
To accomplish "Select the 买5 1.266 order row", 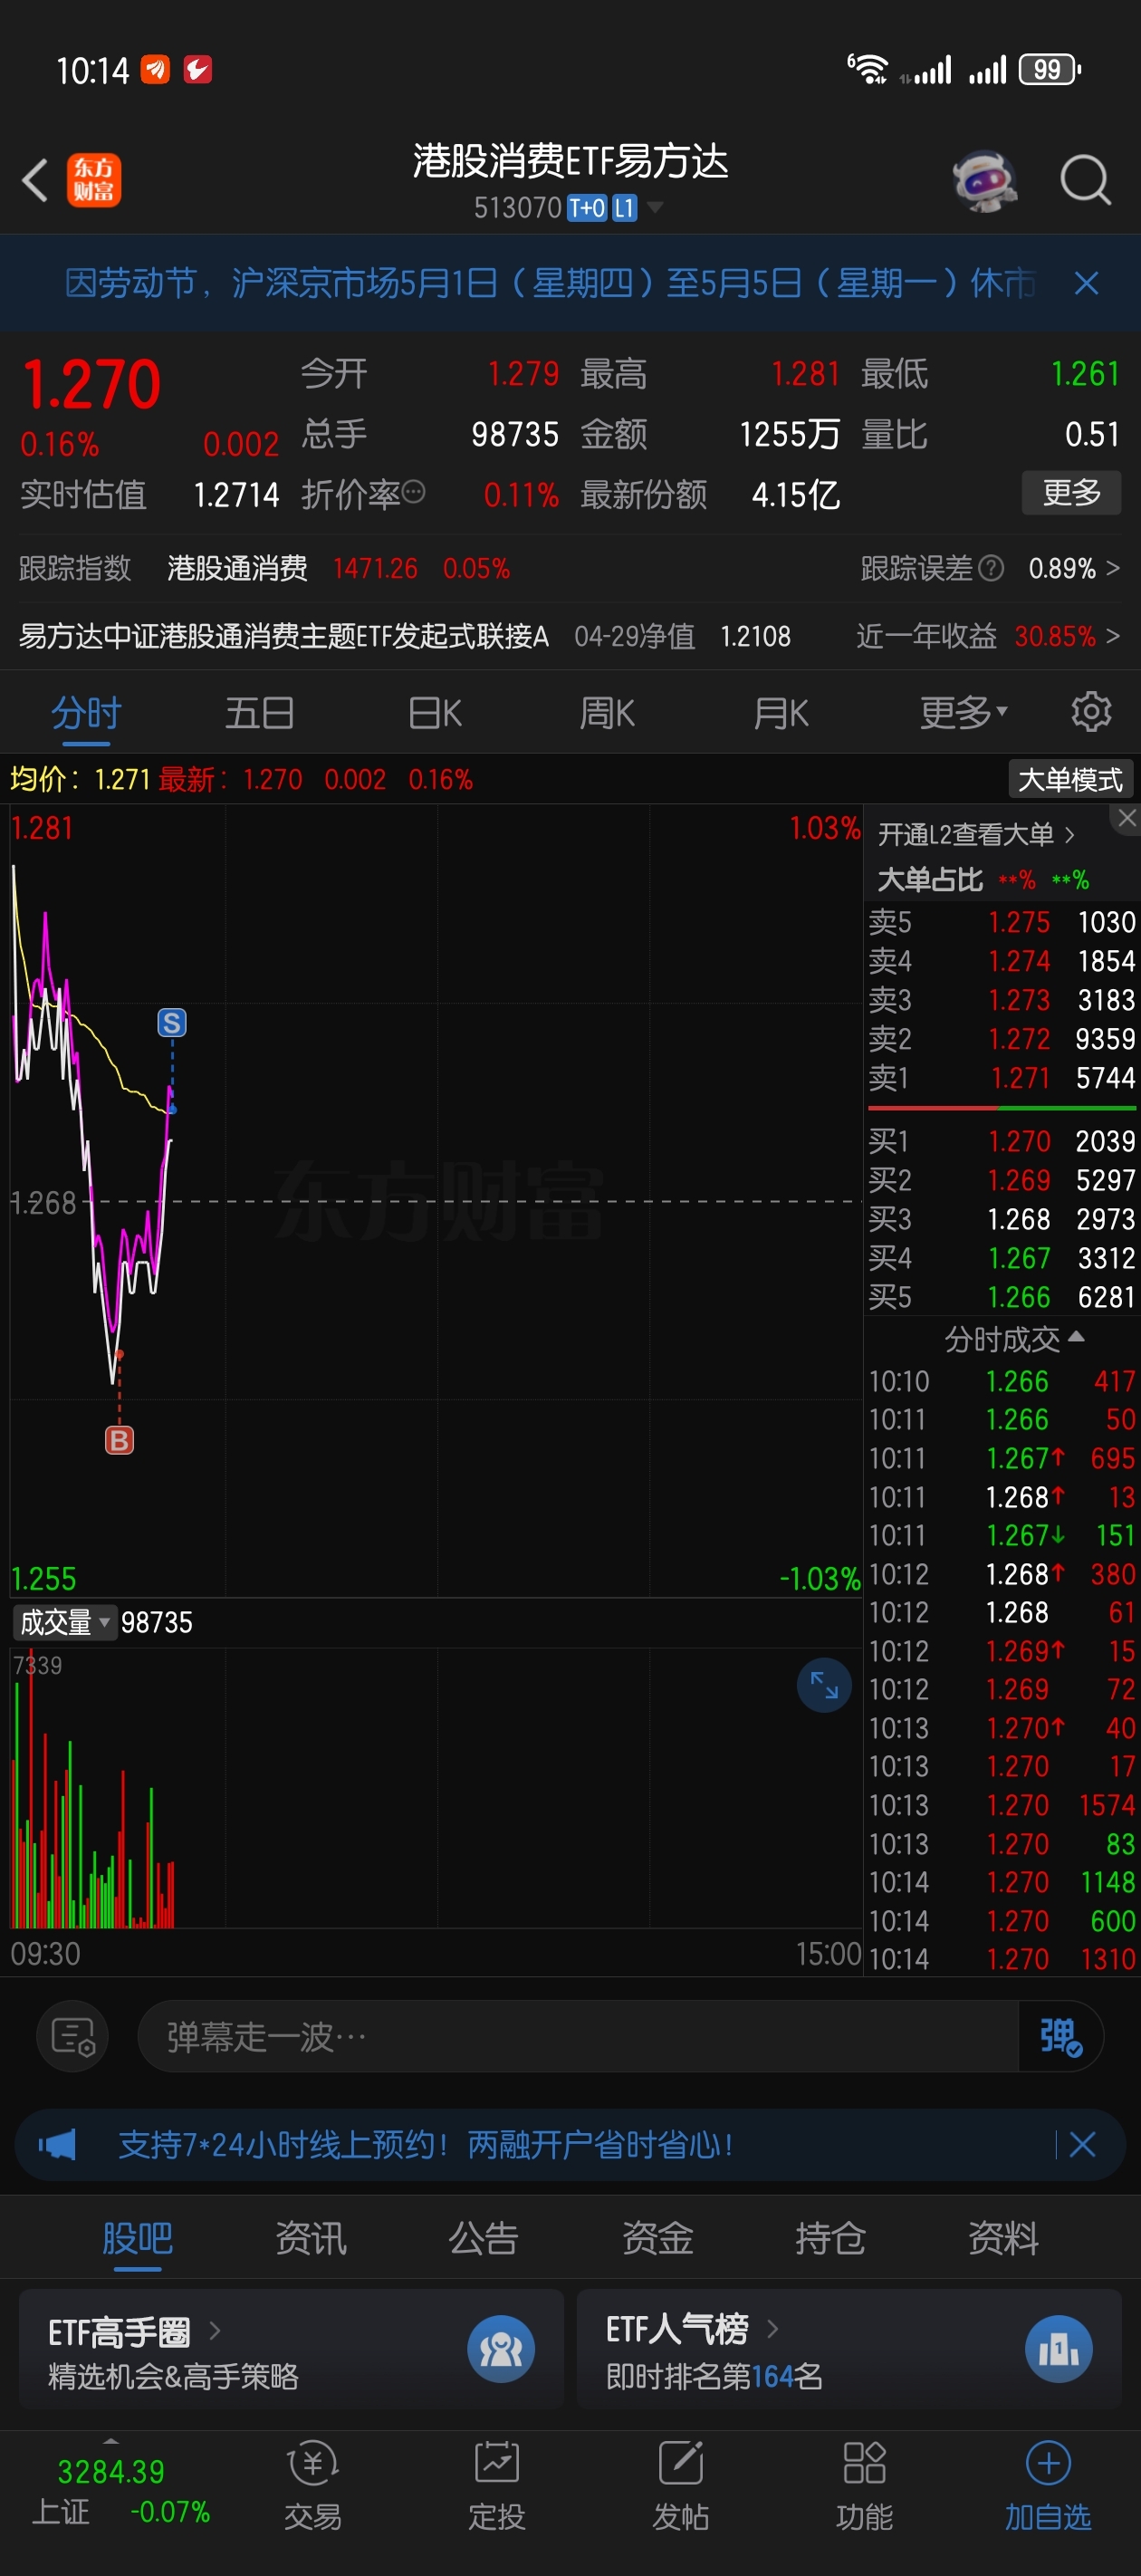I will [1001, 1297].
